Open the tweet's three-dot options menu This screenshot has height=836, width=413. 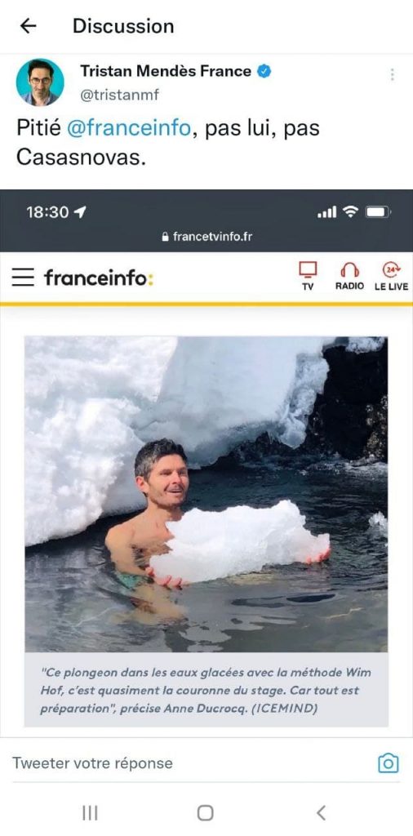click(393, 74)
